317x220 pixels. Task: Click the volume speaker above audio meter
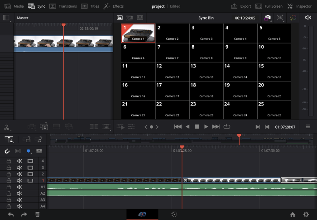click(x=308, y=18)
